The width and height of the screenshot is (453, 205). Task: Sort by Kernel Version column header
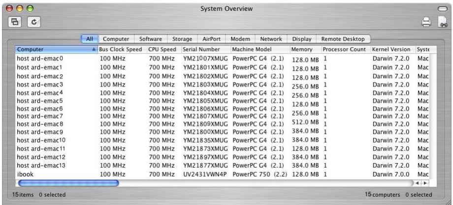(393, 49)
